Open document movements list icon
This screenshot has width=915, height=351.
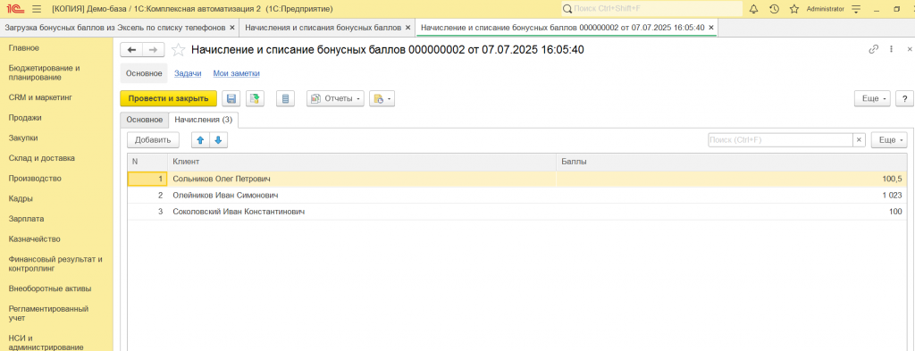285,98
